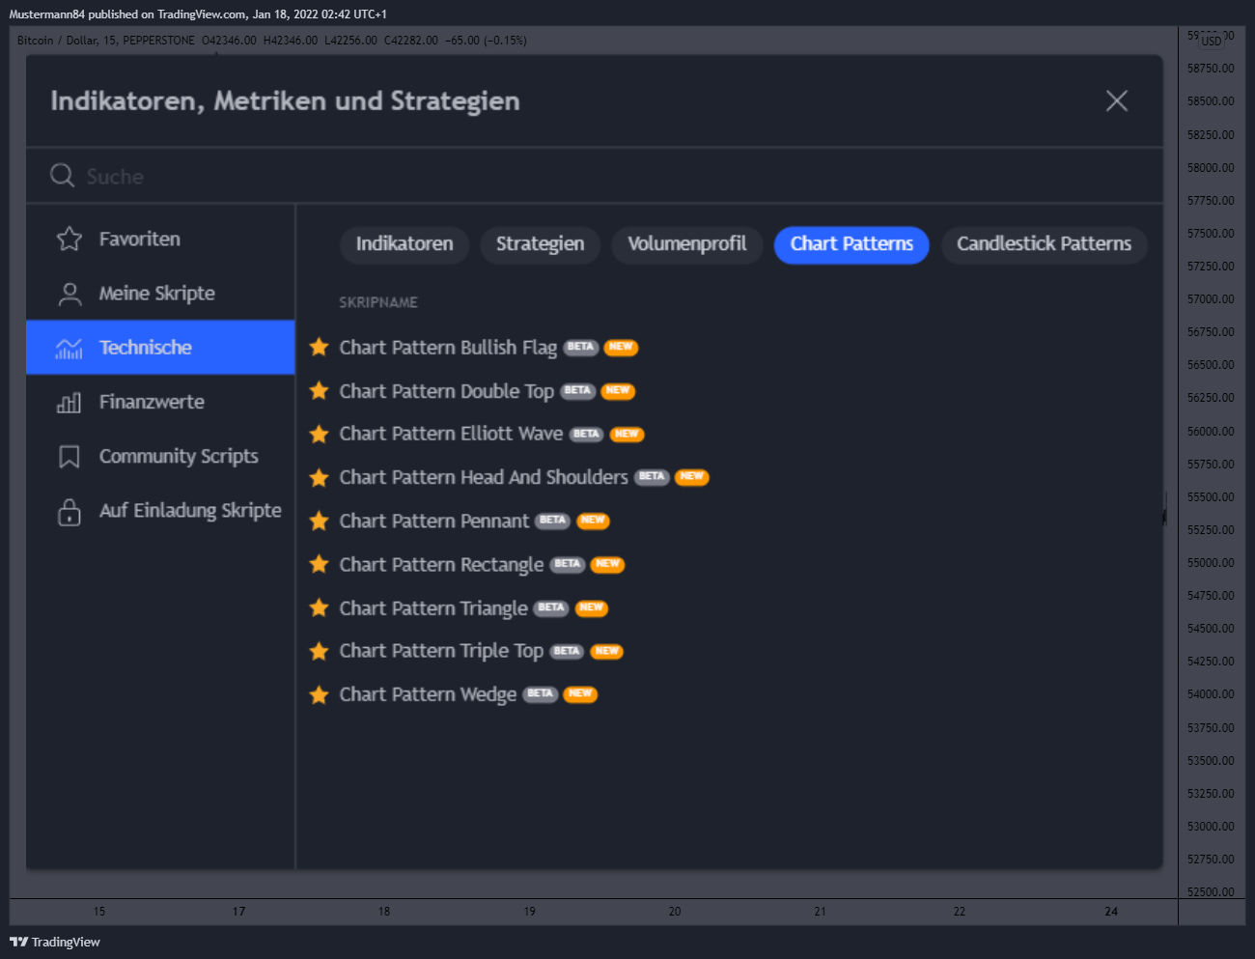This screenshot has height=959, width=1255.
Task: Switch to Strategien tab
Action: click(x=540, y=244)
